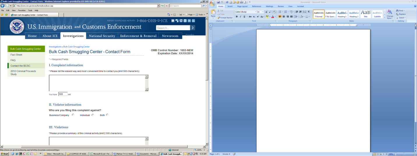Show paragraph marks in Word
This screenshot has width=417, height=156.
[x=309, y=12]
